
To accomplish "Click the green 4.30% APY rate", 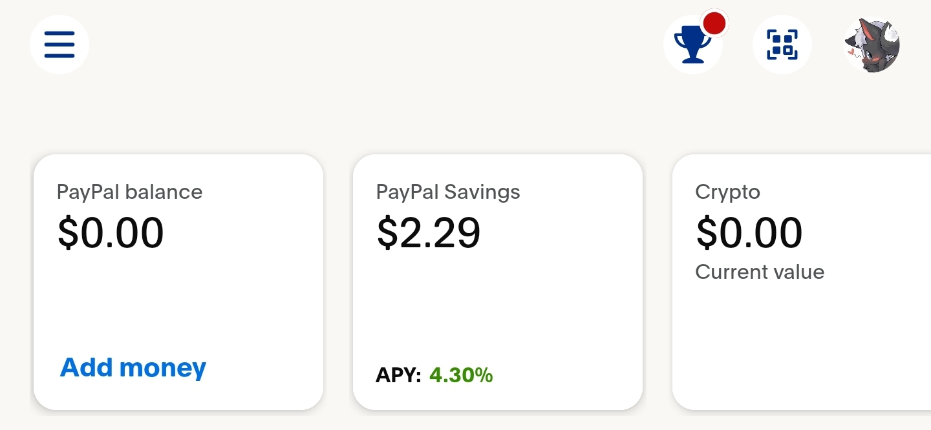I will coord(461,375).
